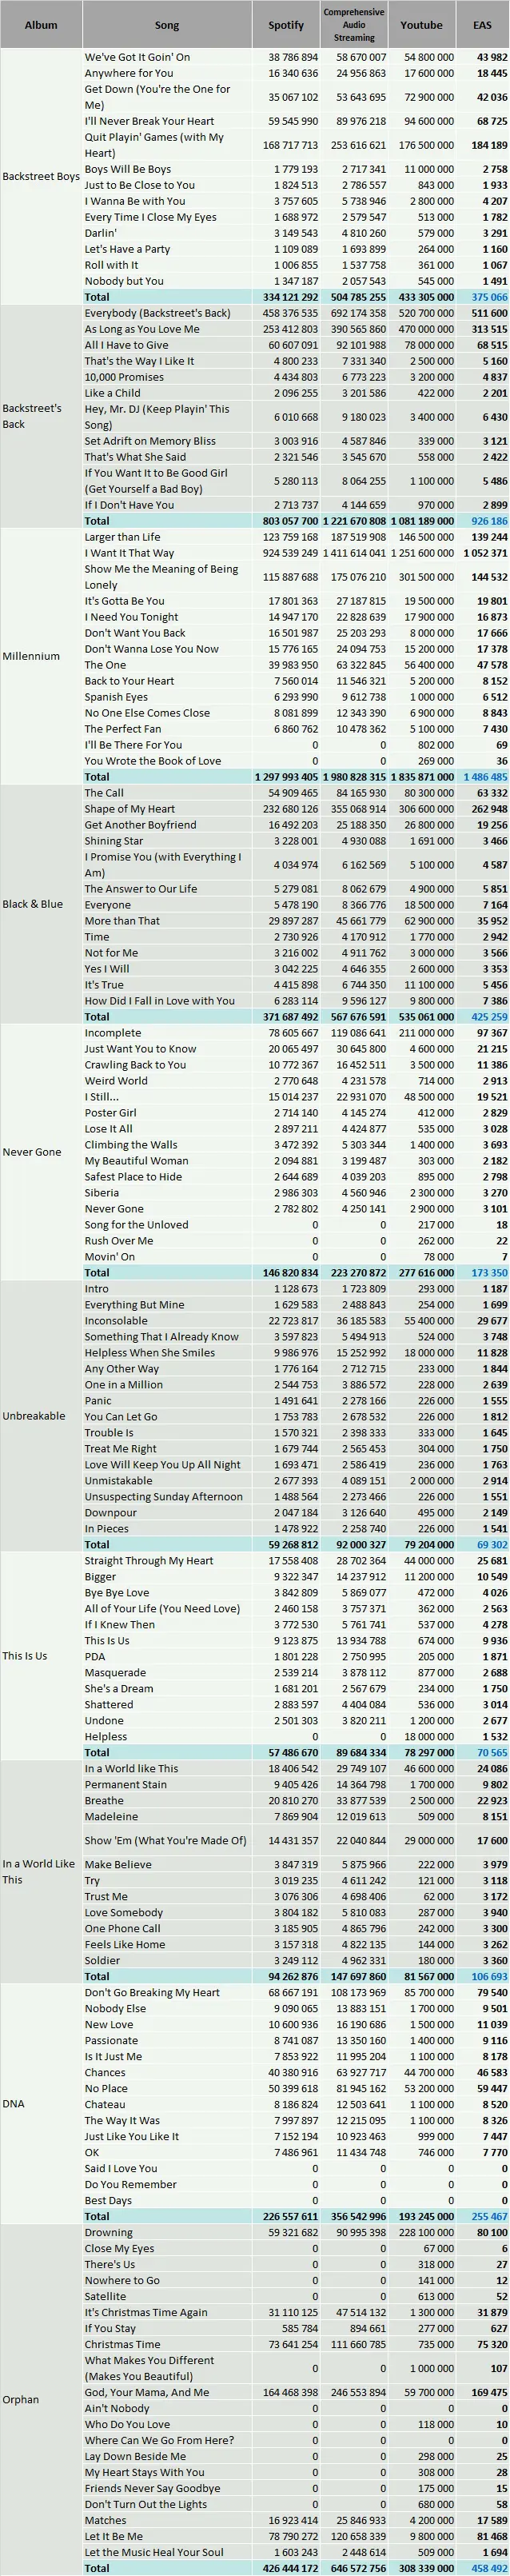Click Youtube value 1 251 600 000
This screenshot has width=510, height=2576.
(422, 553)
